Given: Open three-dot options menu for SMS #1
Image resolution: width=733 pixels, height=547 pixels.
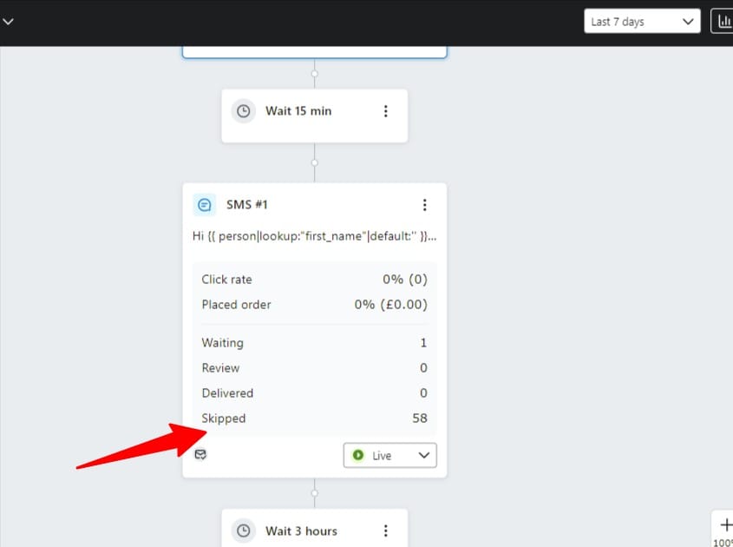Looking at the screenshot, I should click(x=424, y=205).
